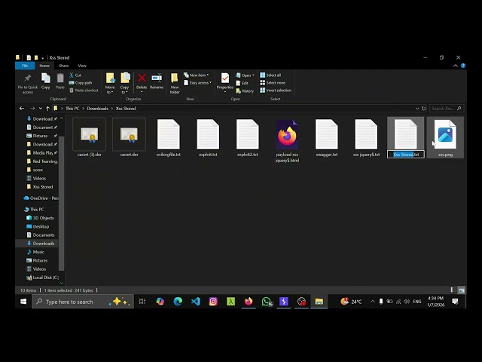Open the Easy access dropdown
482x362 pixels.
pyautogui.click(x=197, y=83)
